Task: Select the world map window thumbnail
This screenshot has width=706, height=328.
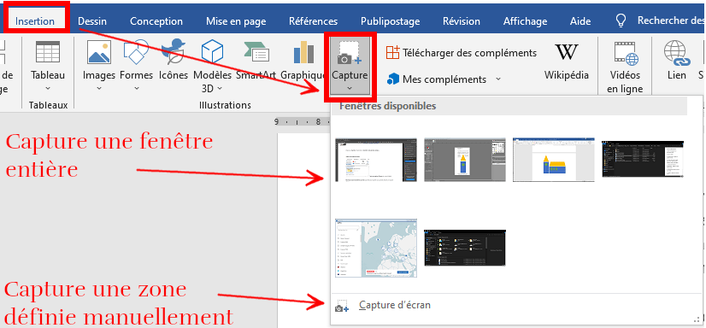Action: tap(376, 248)
